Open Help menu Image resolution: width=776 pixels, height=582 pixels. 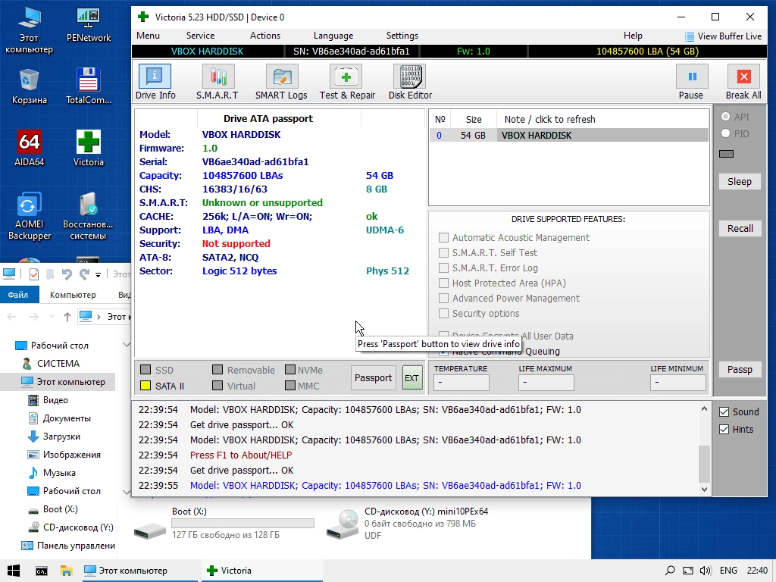click(x=633, y=36)
